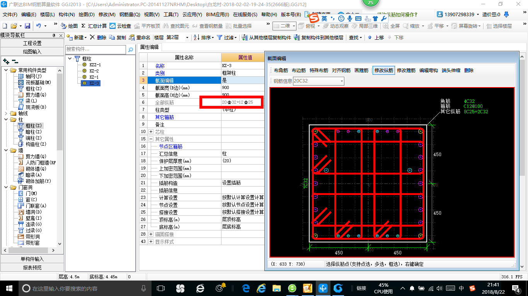Expand the 显示样式 property row
528x296 pixels.
tap(151, 242)
